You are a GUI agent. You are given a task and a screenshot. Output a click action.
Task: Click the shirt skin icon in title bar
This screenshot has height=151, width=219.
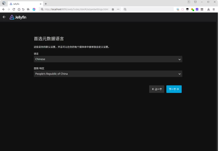[195, 2]
